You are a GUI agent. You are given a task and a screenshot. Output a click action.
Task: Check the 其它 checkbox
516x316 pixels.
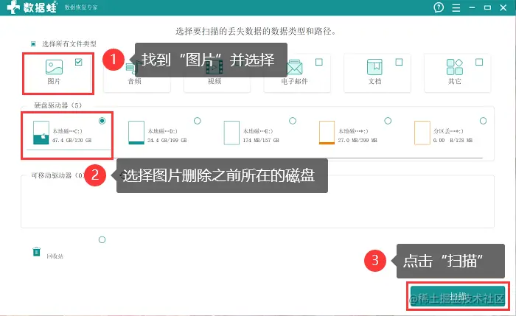(479, 62)
